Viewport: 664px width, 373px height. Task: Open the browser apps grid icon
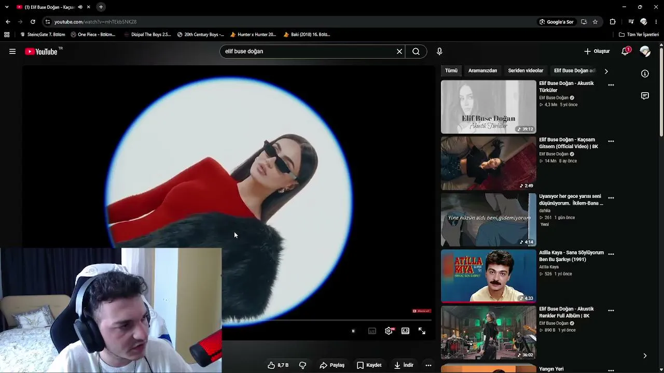click(x=7, y=35)
